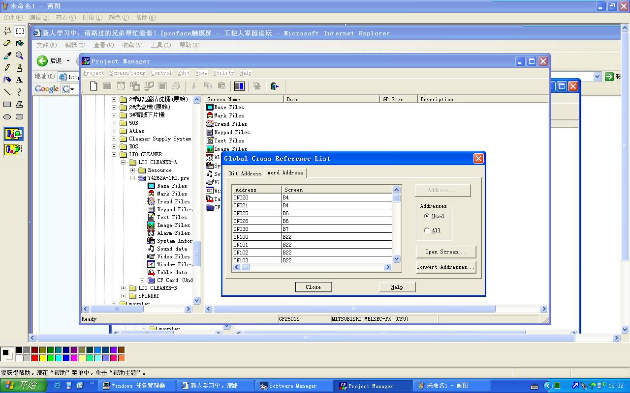The width and height of the screenshot is (630, 393).
Task: Click the Open Screen button
Action: (445, 252)
